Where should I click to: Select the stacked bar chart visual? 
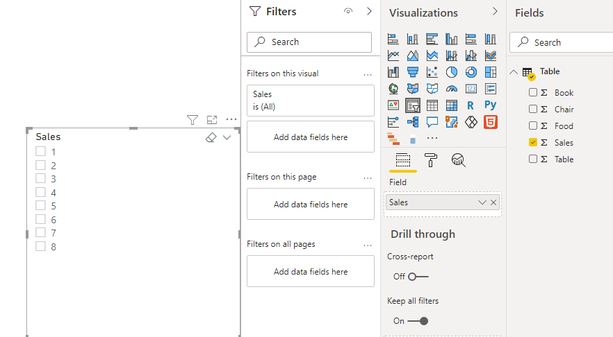(x=393, y=39)
